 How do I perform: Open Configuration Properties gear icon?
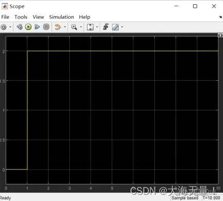point(4,27)
